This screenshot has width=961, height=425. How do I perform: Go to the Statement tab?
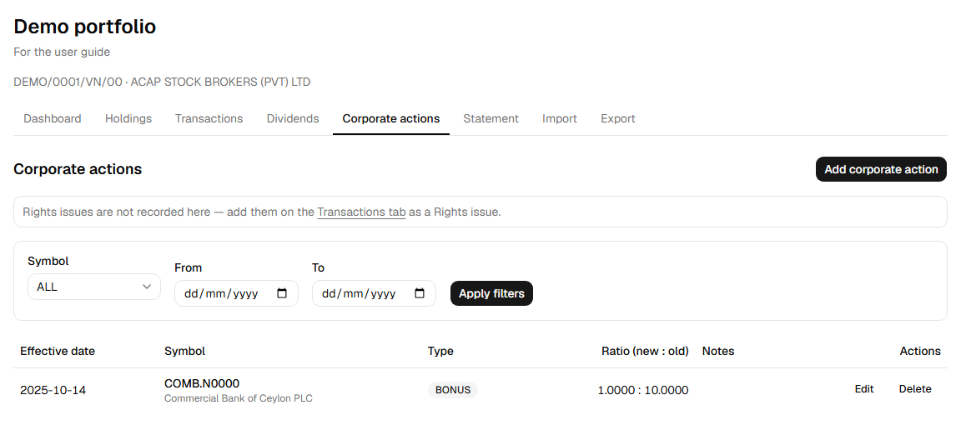pos(491,119)
